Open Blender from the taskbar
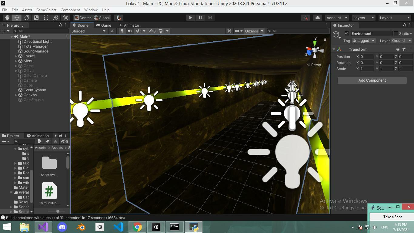The image size is (414, 233). [x=81, y=227]
